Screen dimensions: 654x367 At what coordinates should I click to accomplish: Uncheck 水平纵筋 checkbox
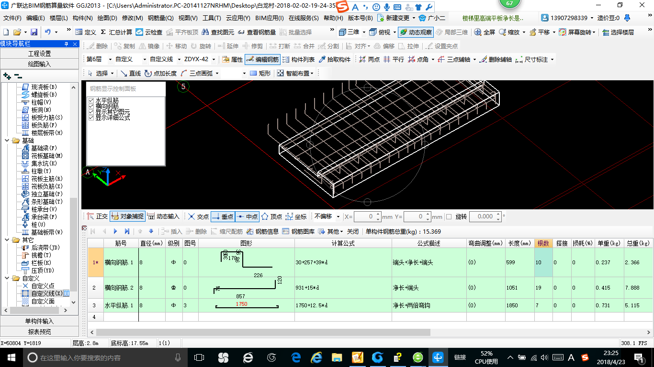91,100
